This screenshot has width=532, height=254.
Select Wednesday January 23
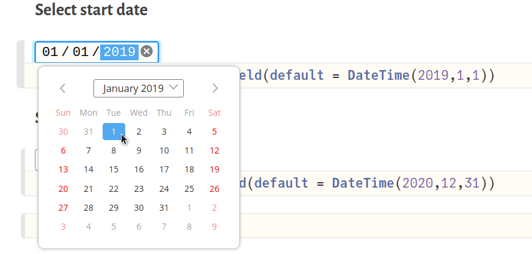click(139, 189)
